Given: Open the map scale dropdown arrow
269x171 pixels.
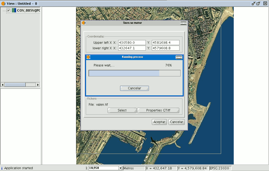Looking at the screenshot, I should [x=121, y=168].
